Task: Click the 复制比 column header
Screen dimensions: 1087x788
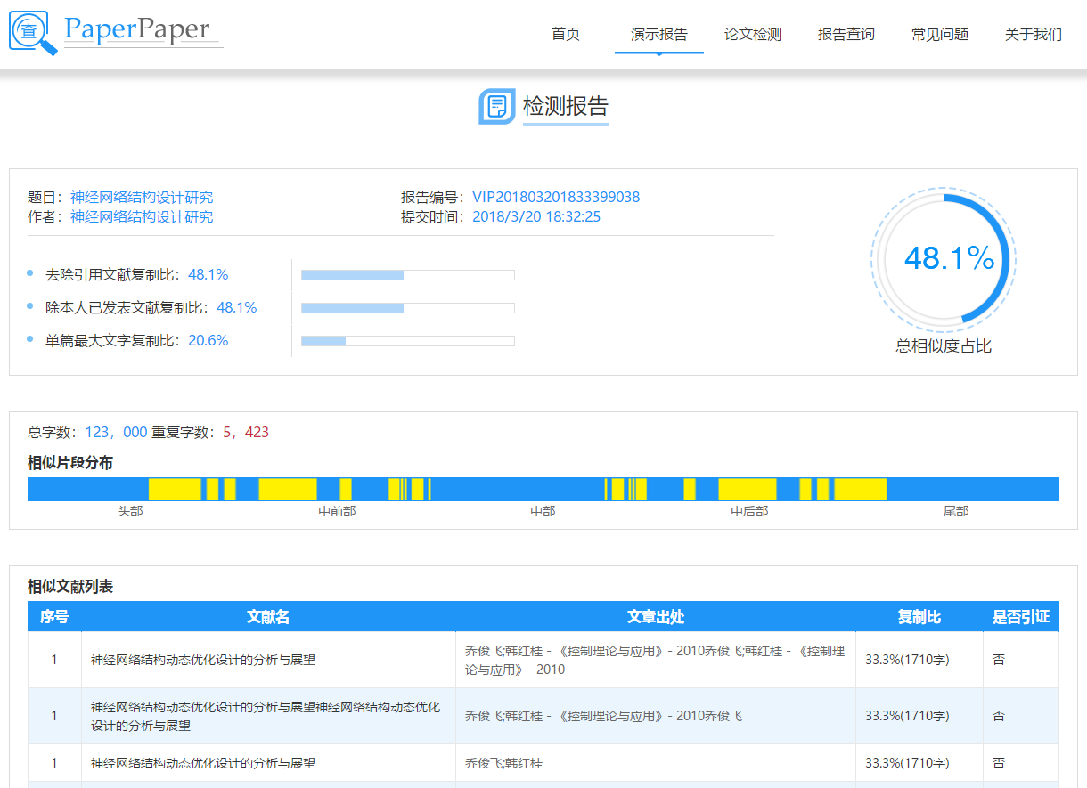Action: [x=919, y=617]
